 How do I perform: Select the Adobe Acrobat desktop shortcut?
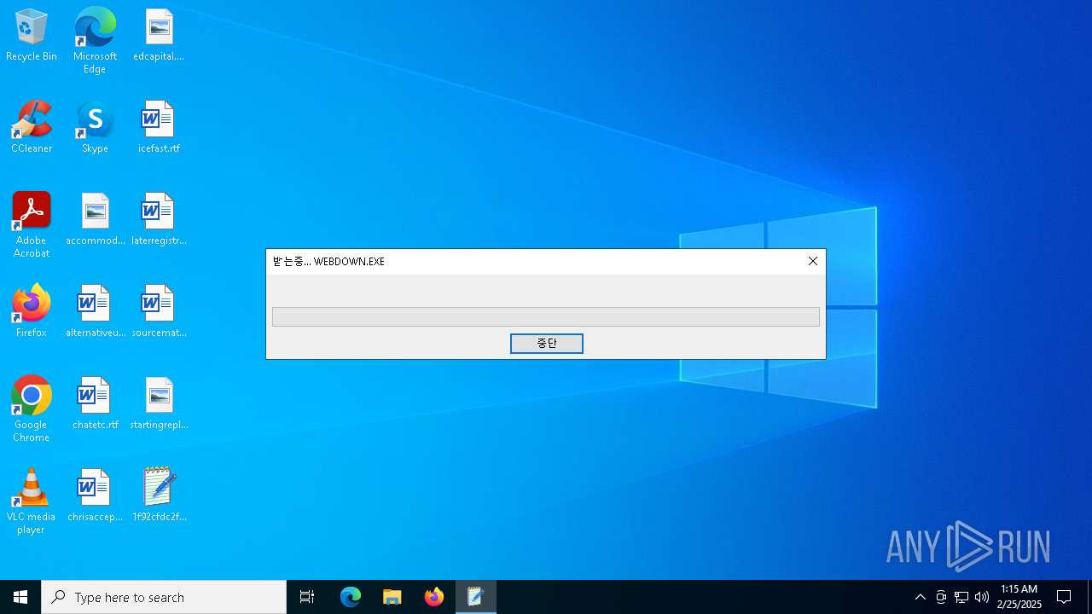coord(32,225)
